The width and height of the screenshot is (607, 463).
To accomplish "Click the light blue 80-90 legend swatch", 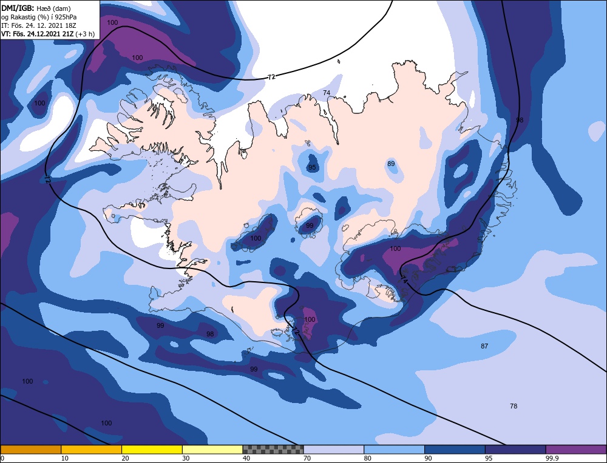I will [x=394, y=449].
